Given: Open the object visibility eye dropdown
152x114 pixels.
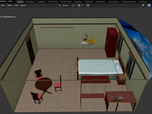Looking at the screenshot, I should tap(144, 5).
